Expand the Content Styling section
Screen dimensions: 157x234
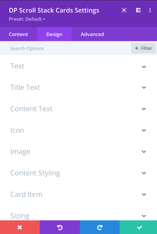[78, 173]
